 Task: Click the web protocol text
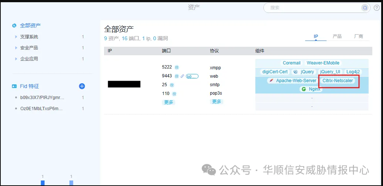point(214,76)
